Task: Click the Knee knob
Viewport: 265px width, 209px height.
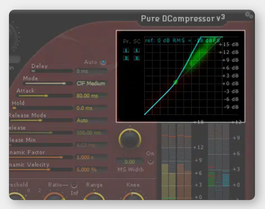Action: click(133, 196)
